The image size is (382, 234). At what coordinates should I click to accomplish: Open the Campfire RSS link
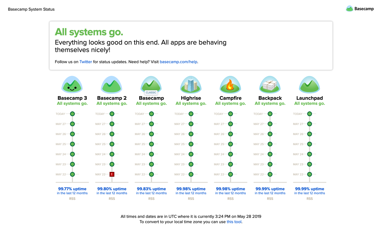point(230,199)
